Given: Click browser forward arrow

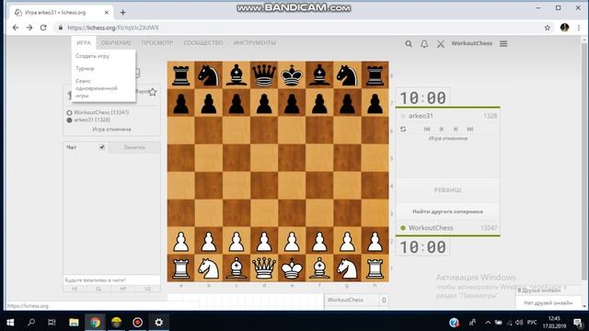Looking at the screenshot, I should [29, 28].
